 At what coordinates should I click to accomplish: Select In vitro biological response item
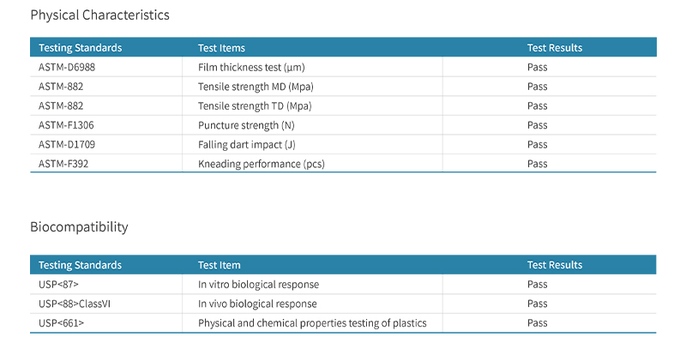tap(259, 285)
